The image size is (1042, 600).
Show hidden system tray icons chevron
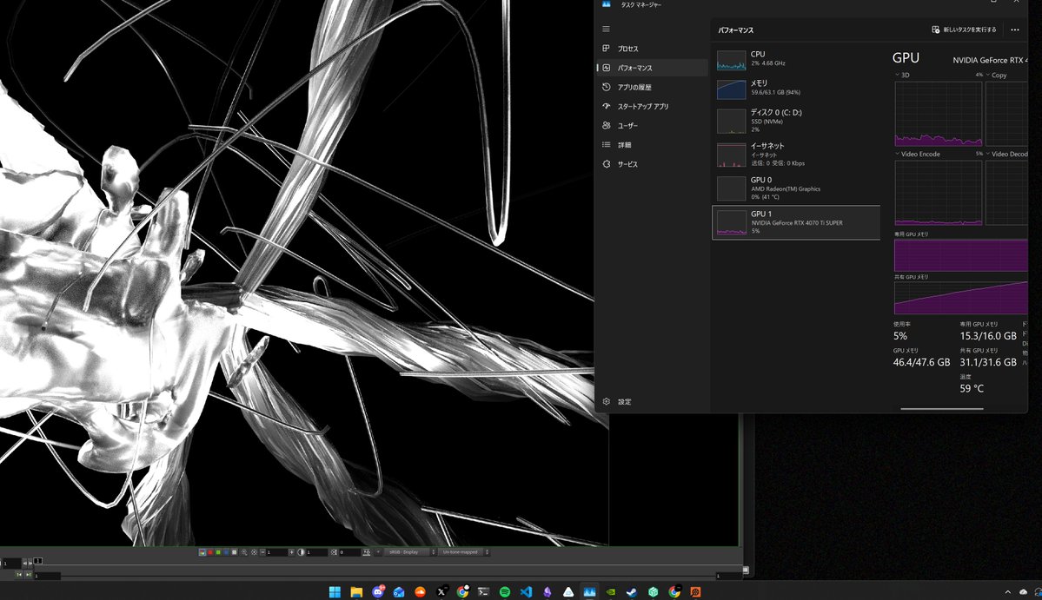tap(1007, 591)
